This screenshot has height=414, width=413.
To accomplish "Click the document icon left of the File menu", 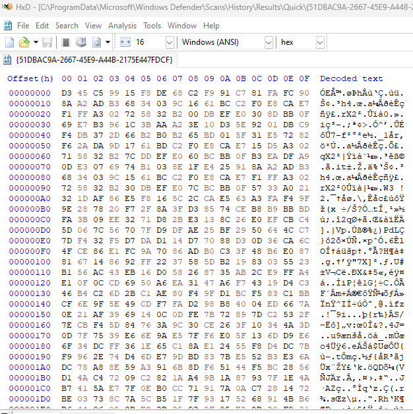I will click(x=8, y=26).
